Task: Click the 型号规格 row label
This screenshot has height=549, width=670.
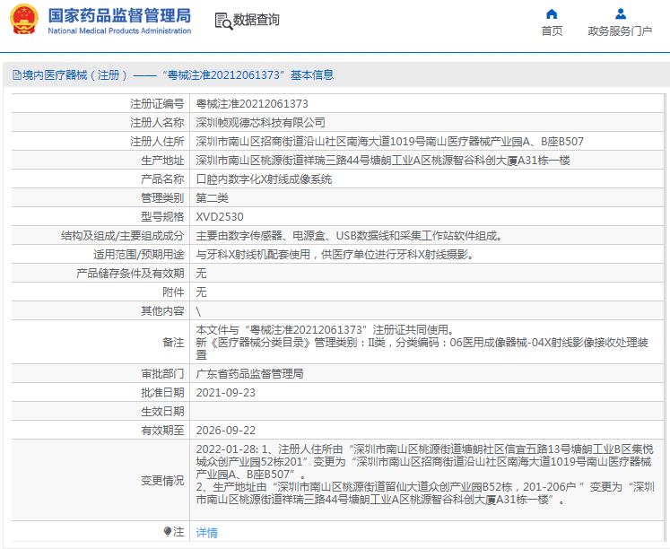Action: click(x=162, y=216)
